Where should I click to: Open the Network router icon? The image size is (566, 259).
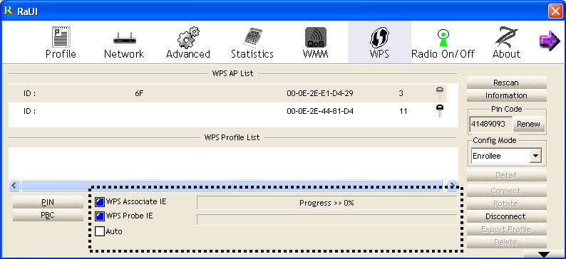coord(124,38)
